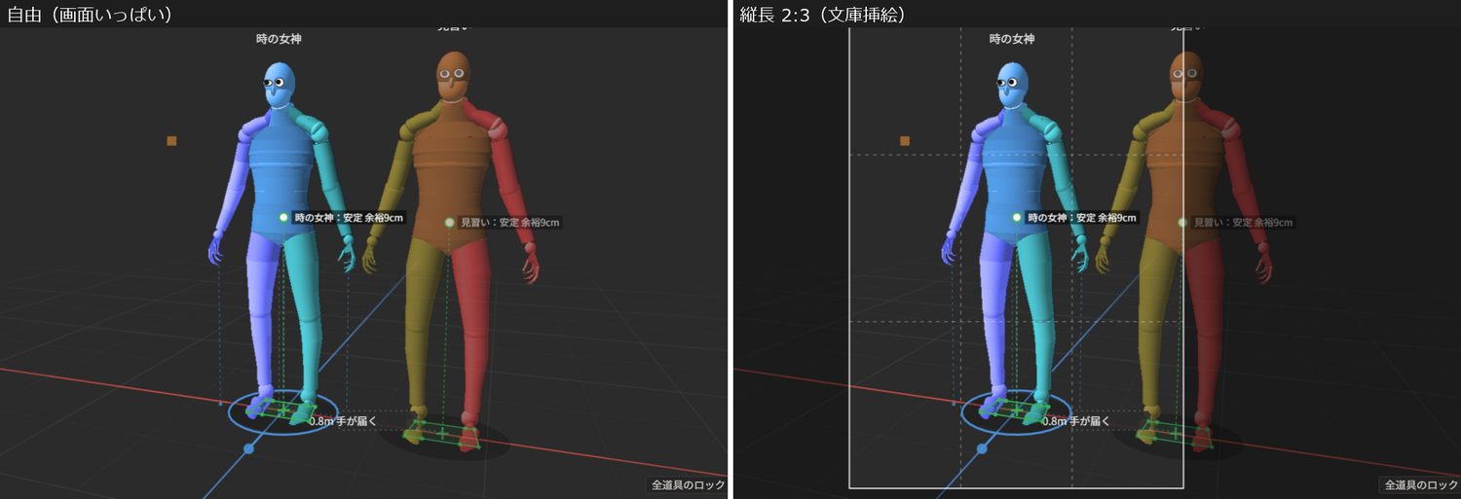Click green foot support polygon under blue mannequin, left panel
This screenshot has width=1461, height=499.
point(283,409)
